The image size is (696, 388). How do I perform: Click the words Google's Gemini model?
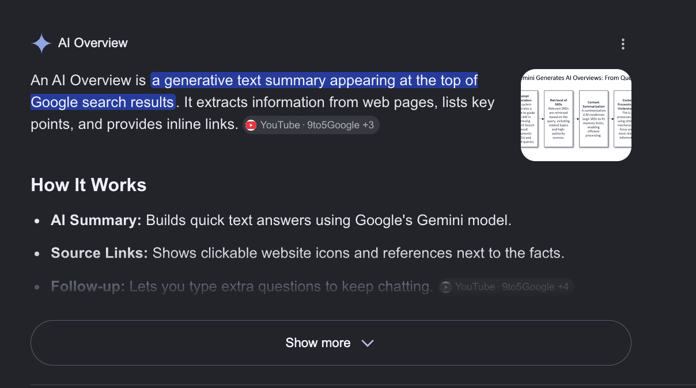(x=433, y=220)
